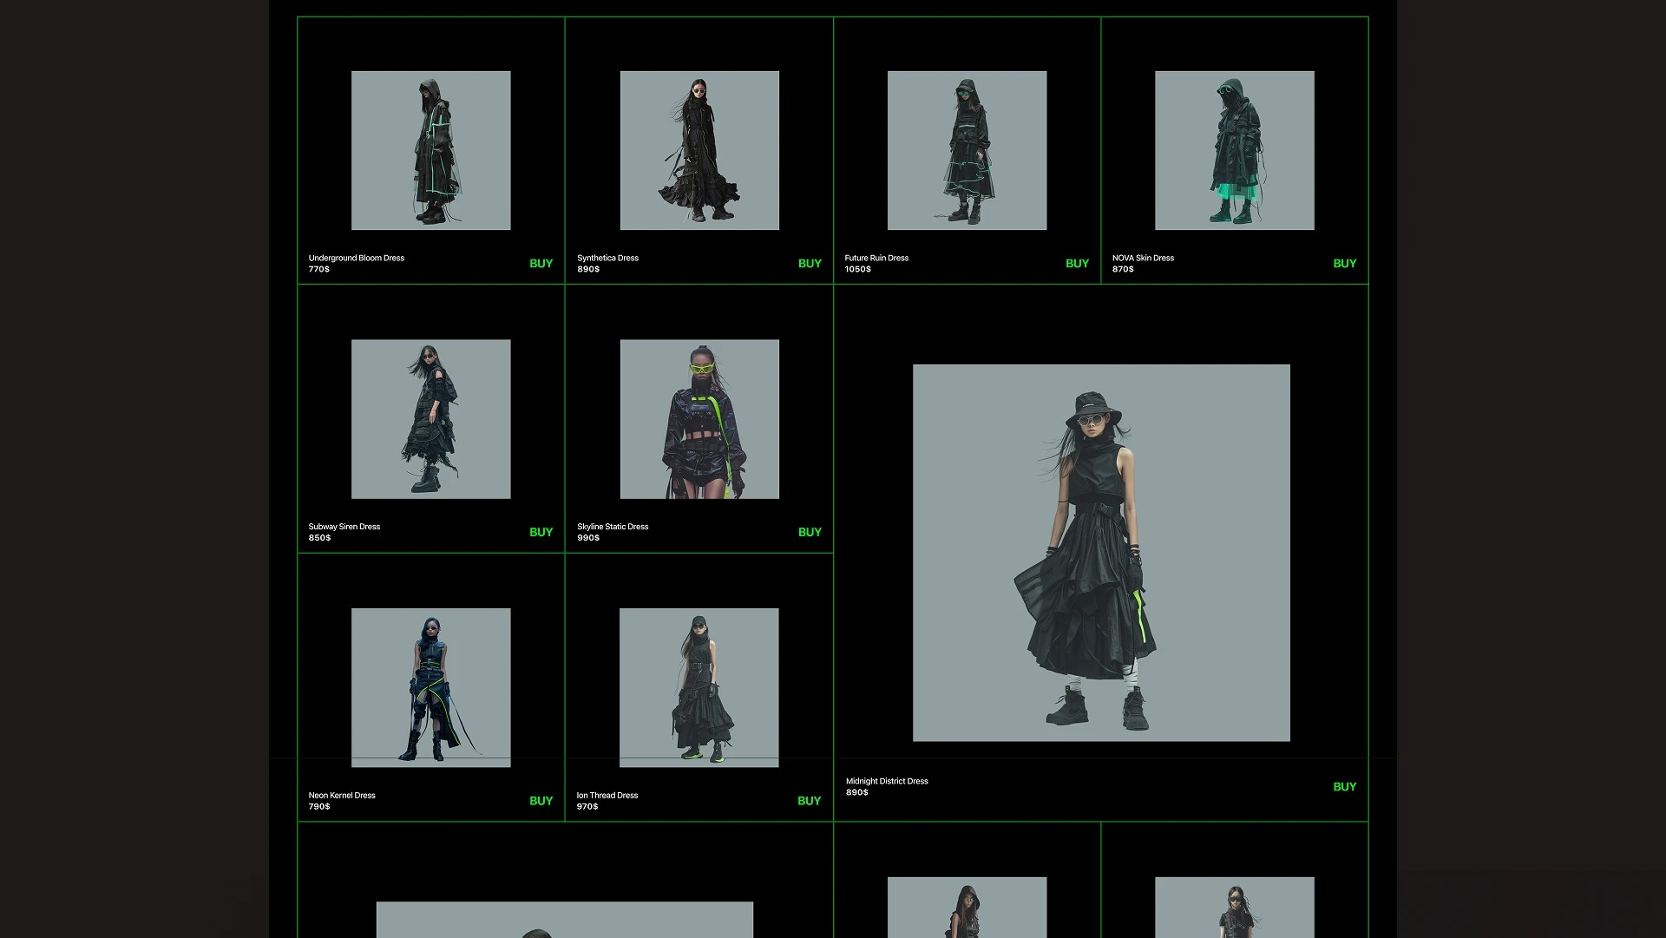Open NOVA Skin Dress hooded model image
Viewport: 1666px width, 938px height.
(x=1234, y=150)
